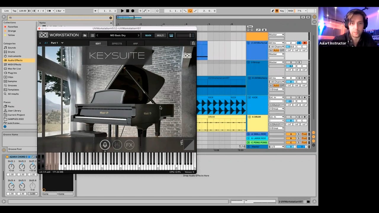Collapse the KICK track
Screen dimensions: 379x213
pos(249,97)
